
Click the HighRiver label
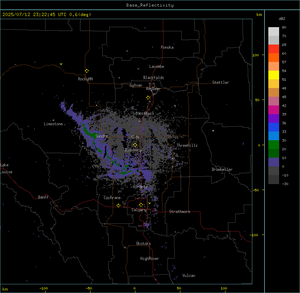(150, 259)
